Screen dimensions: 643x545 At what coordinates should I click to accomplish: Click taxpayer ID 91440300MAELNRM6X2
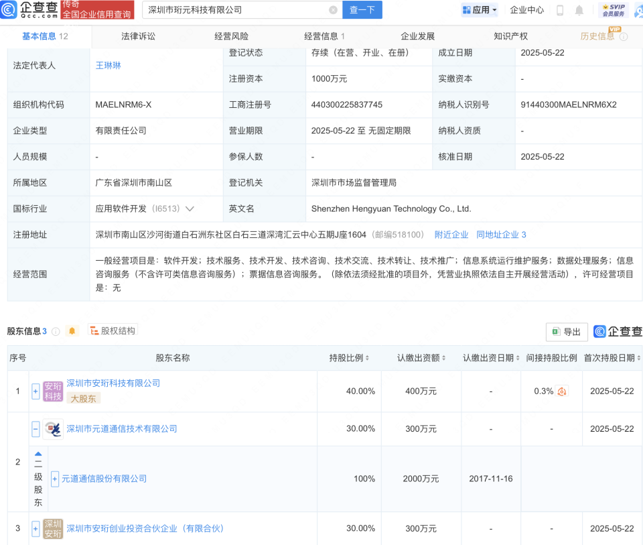pyautogui.click(x=569, y=105)
